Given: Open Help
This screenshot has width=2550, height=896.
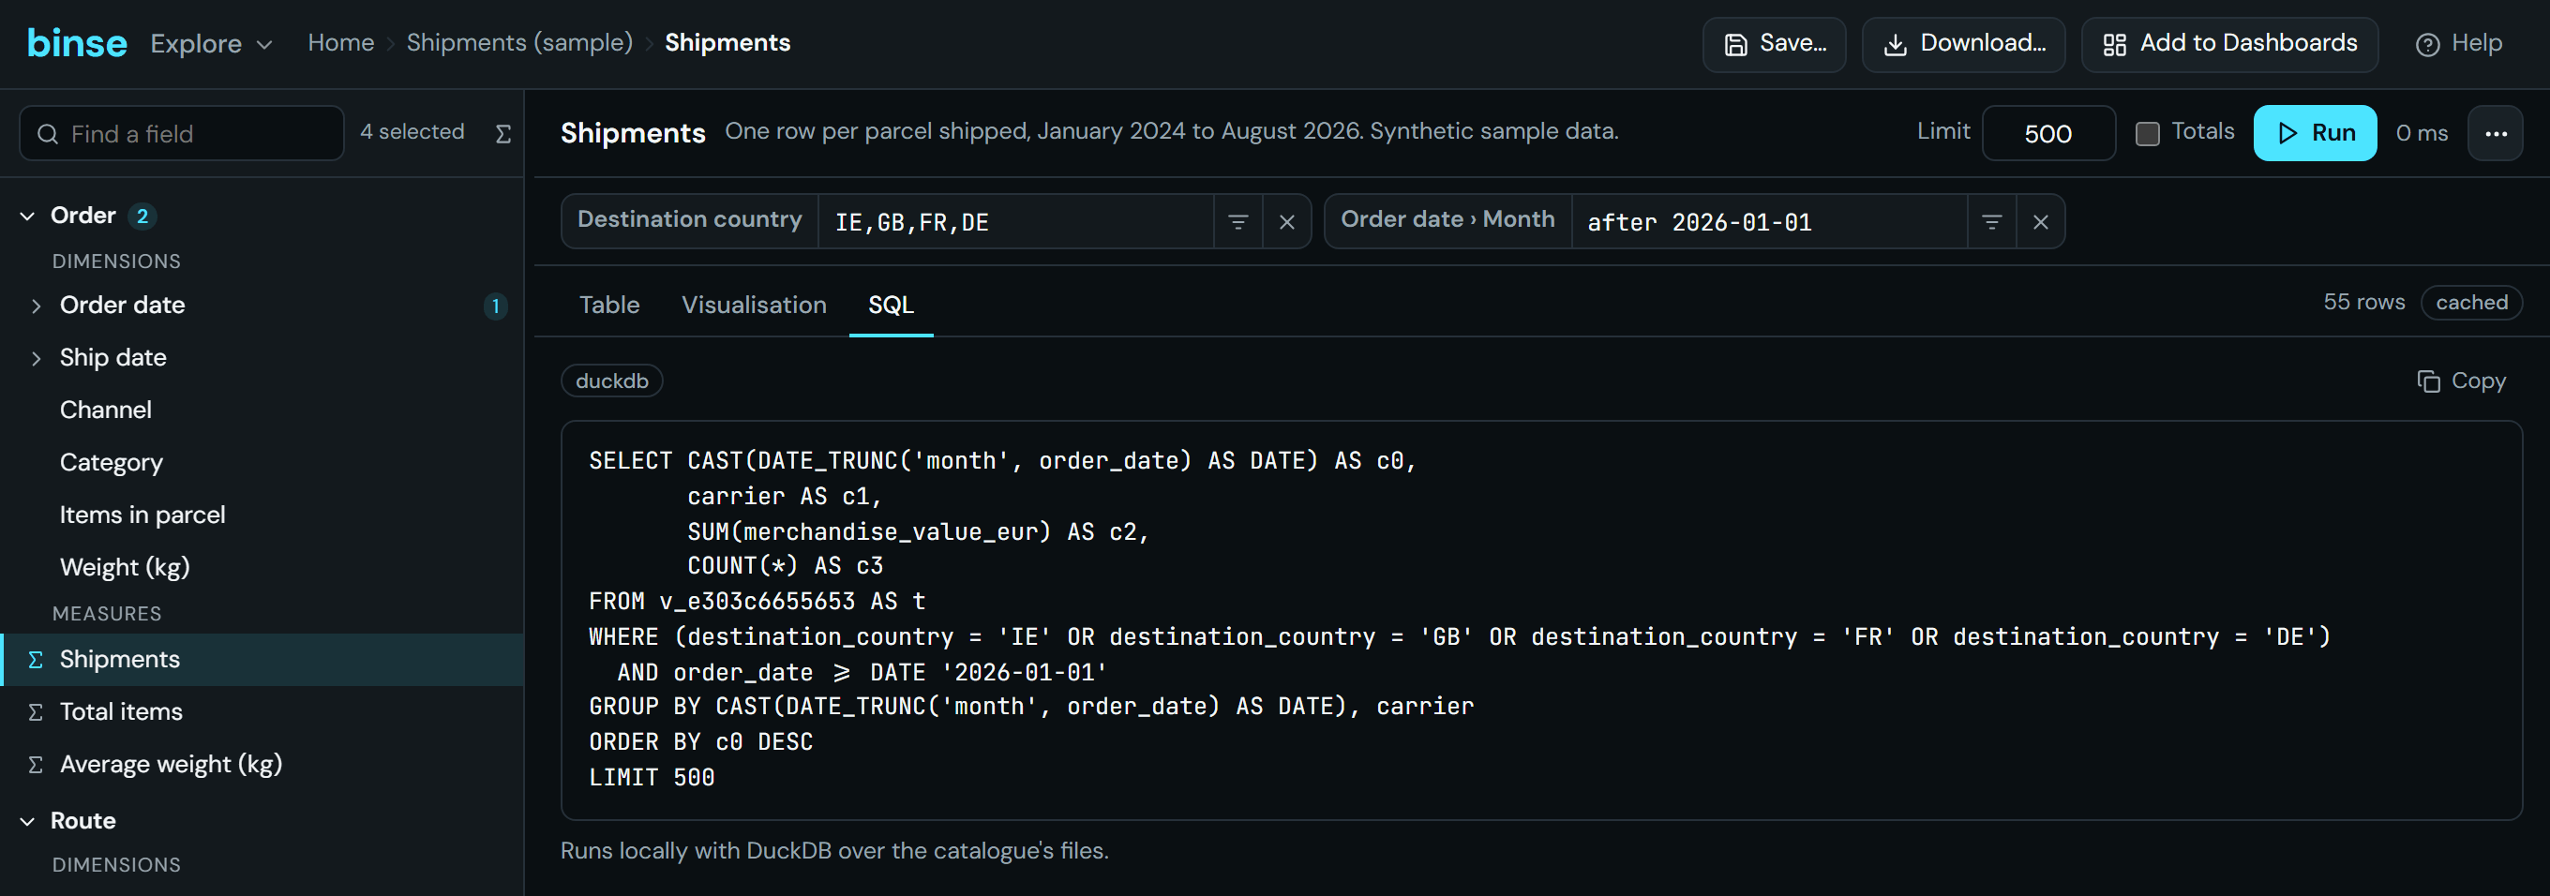Looking at the screenshot, I should (x=2459, y=43).
